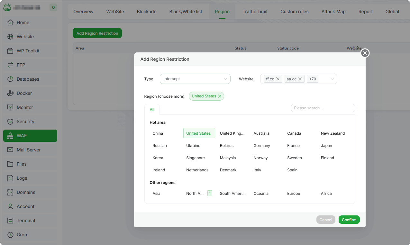Click the region search input field
The height and width of the screenshot is (245, 410).
click(323, 108)
